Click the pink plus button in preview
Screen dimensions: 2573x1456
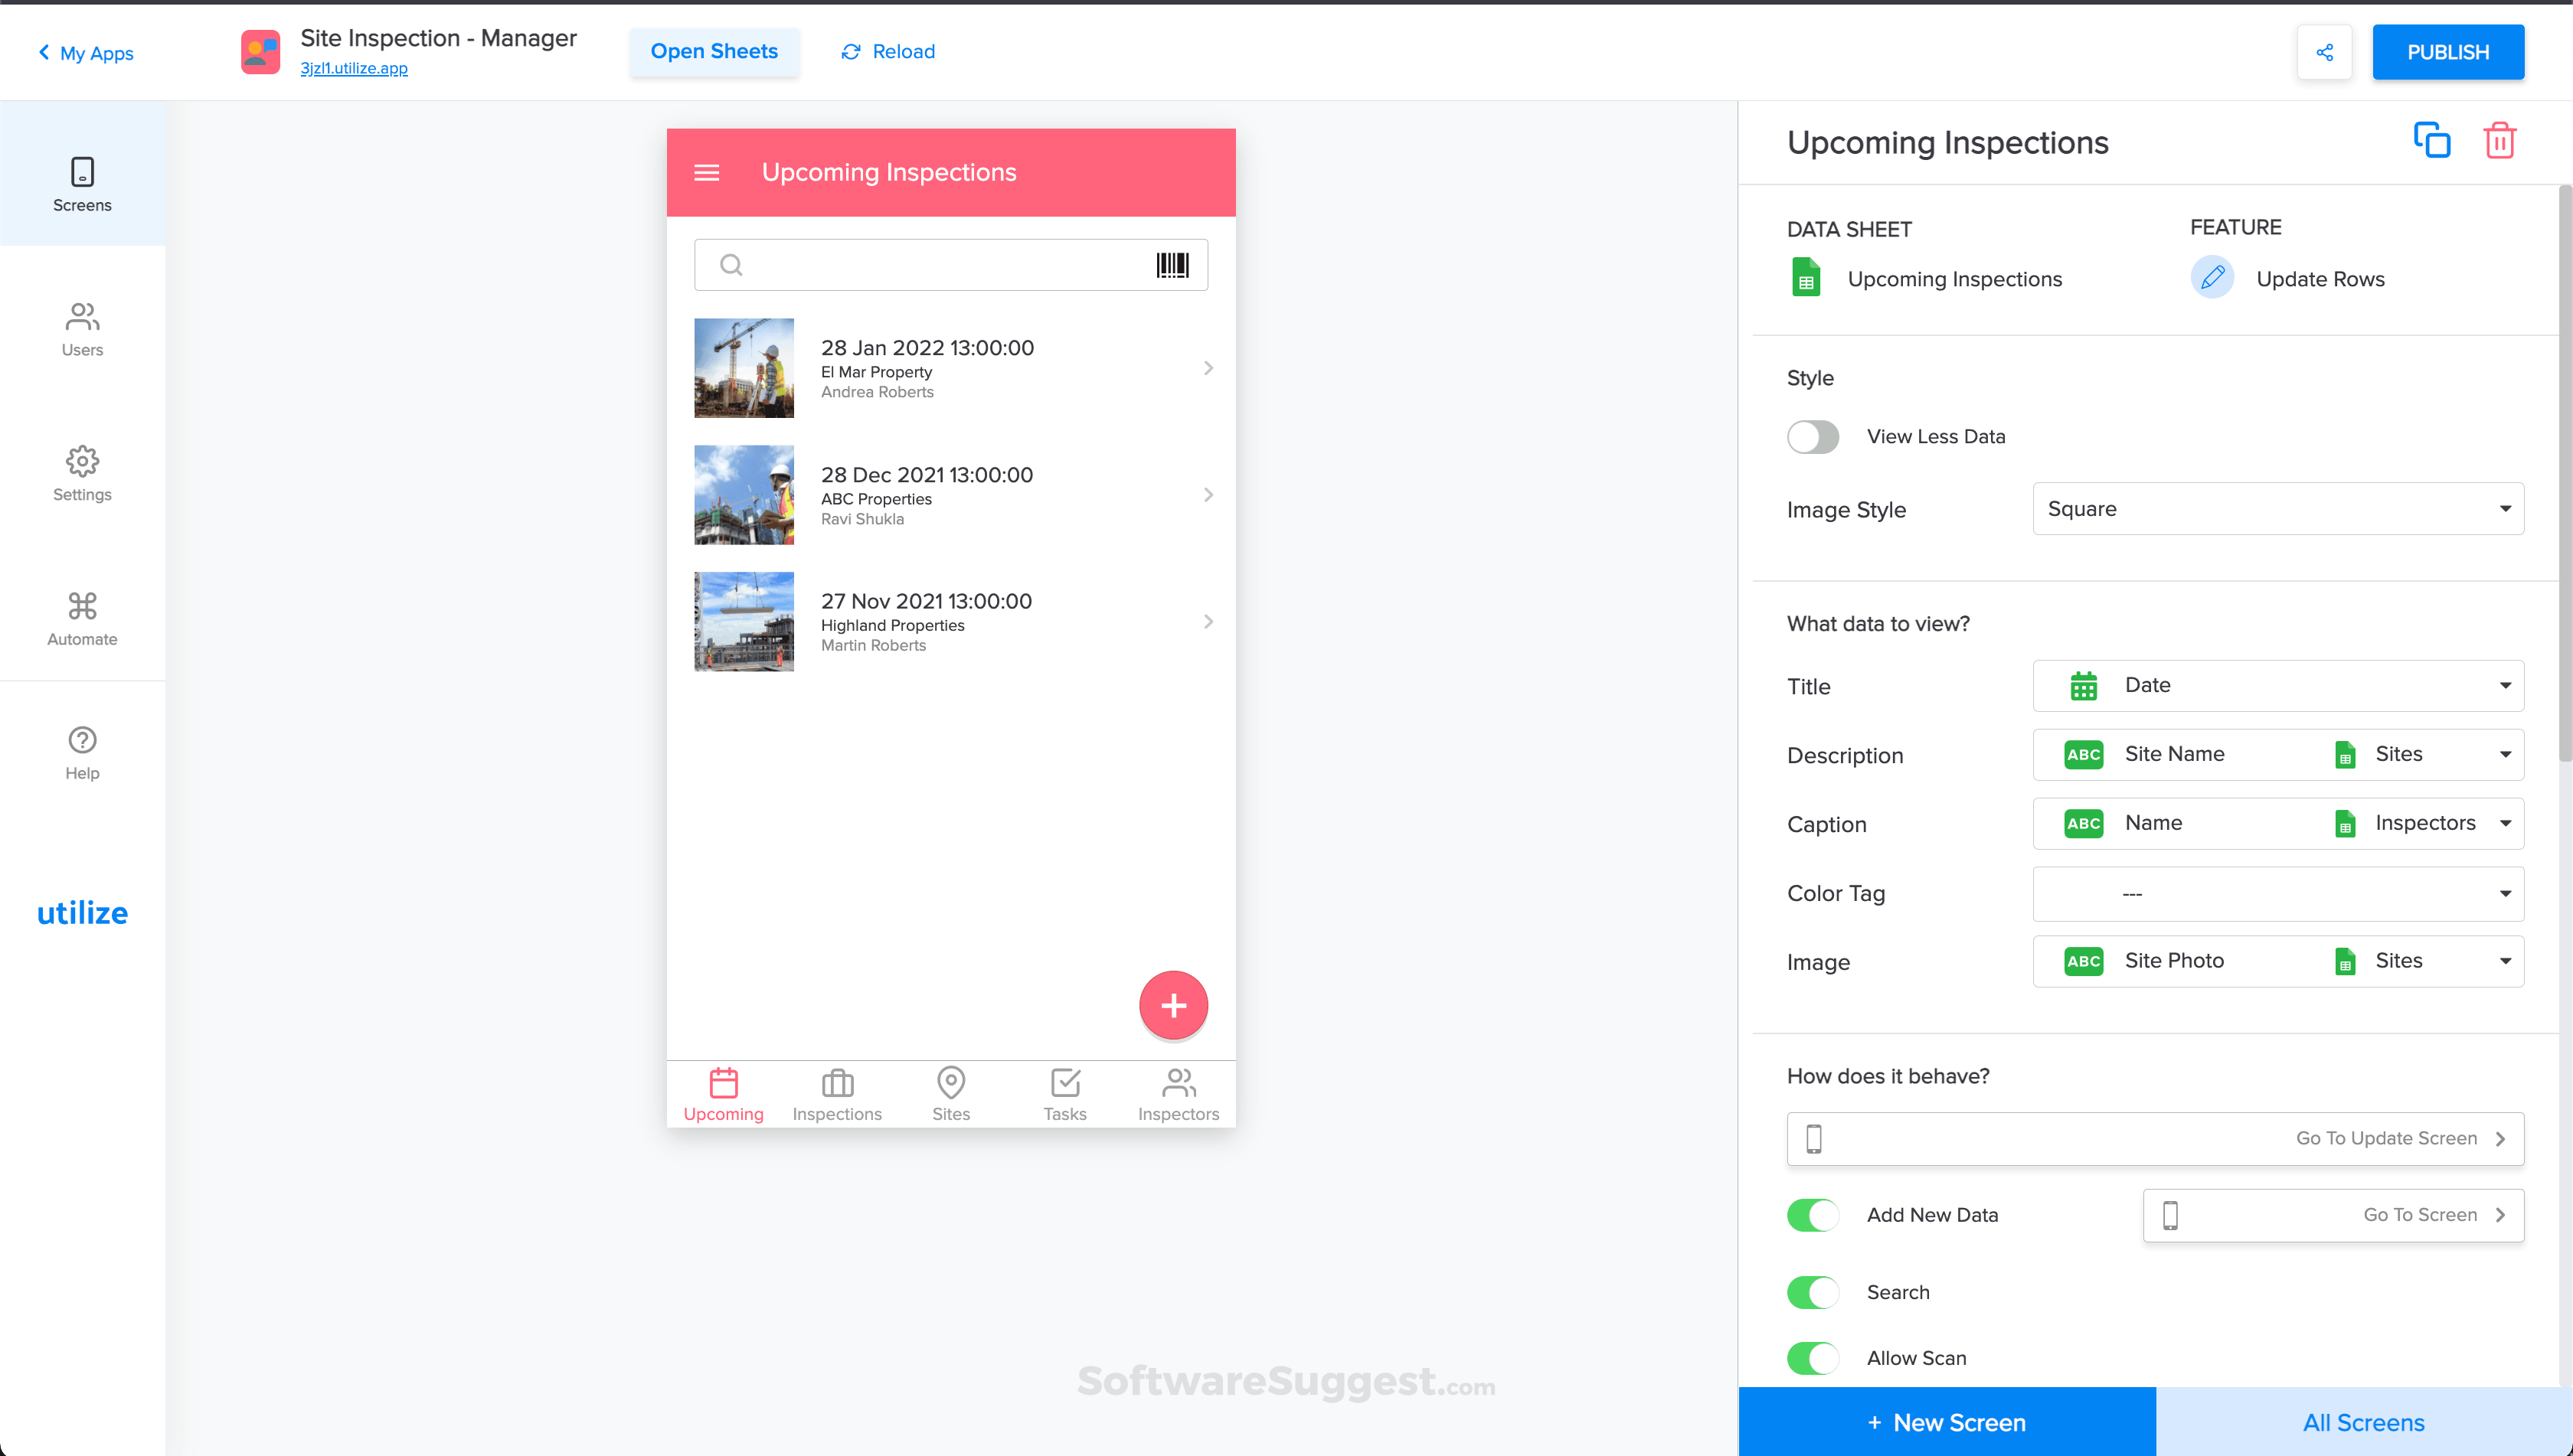pos(1172,1005)
